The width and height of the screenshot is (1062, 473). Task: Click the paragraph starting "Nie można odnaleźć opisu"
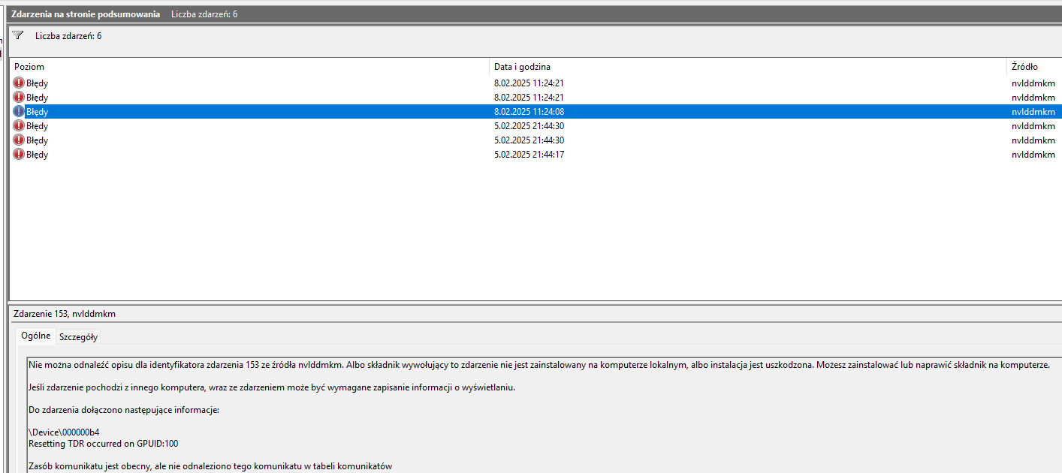pyautogui.click(x=539, y=365)
